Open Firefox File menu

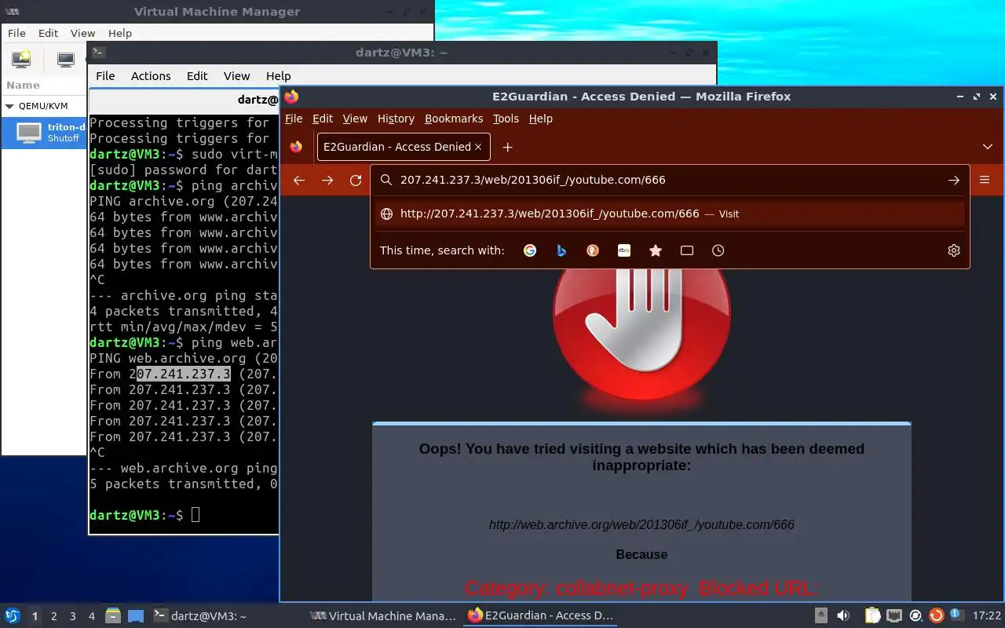tap(294, 119)
